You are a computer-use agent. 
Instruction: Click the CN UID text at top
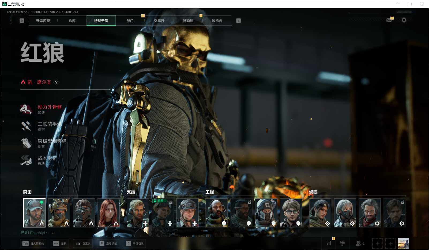click(x=43, y=12)
